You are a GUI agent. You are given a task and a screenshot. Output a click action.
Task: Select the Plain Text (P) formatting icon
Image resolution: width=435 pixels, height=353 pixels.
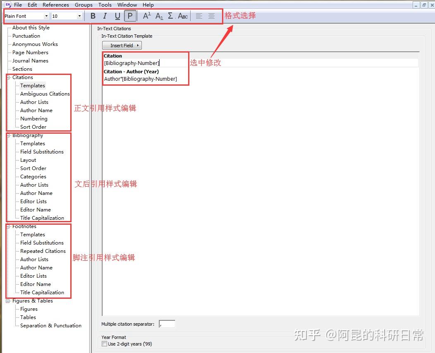click(x=130, y=16)
